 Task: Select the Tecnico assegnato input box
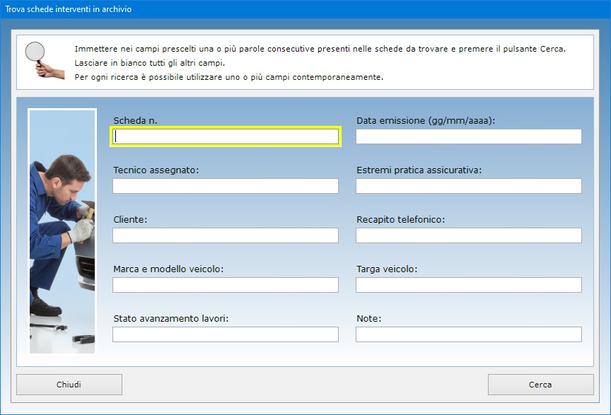tap(226, 186)
